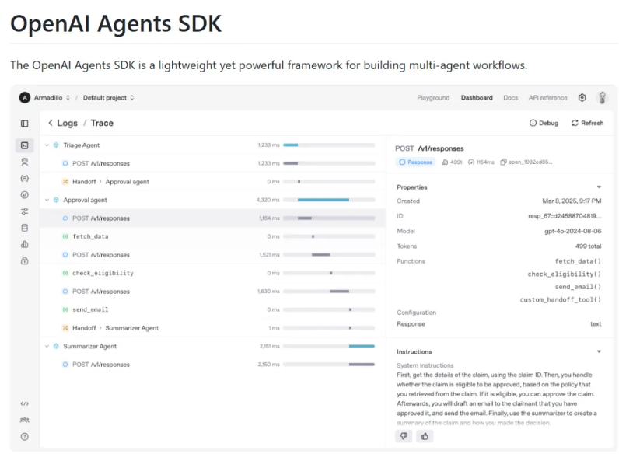Click the Trace breadcrumb
619x468 pixels.
point(102,123)
